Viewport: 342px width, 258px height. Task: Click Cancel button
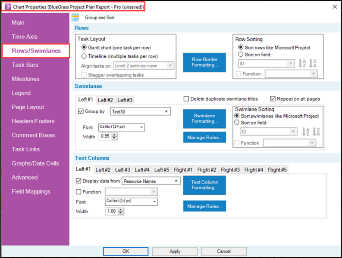coord(224,251)
